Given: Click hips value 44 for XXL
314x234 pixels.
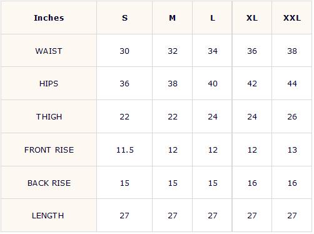Looking at the screenshot, I should (x=292, y=84).
